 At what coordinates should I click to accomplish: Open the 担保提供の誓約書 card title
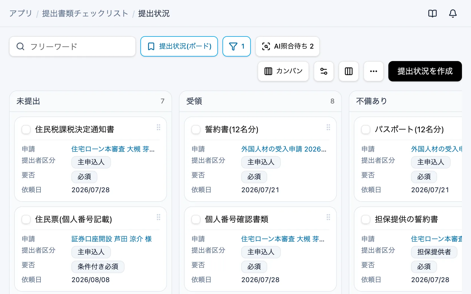[406, 219]
